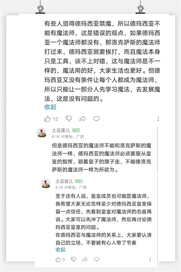The height and width of the screenshot is (272, 181).
Task: Dislike the last reply by 土豆雷儿
Action: pyautogui.click(x=73, y=259)
